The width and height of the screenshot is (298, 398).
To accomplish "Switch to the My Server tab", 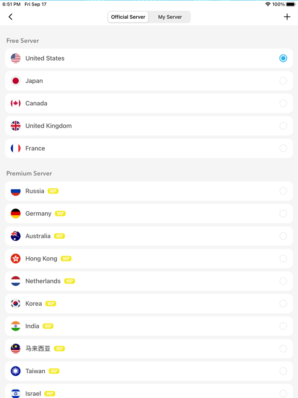I will [170, 17].
